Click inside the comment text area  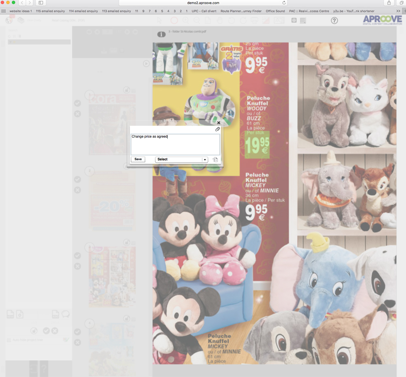click(x=175, y=144)
